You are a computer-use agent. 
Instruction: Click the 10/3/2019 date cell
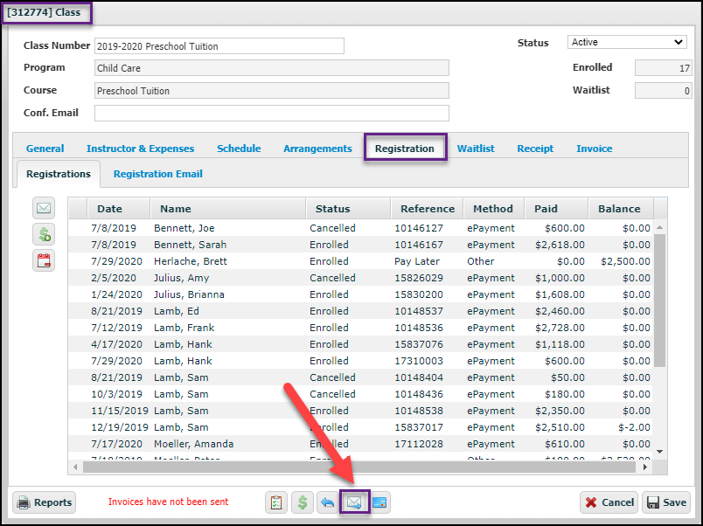click(x=116, y=394)
